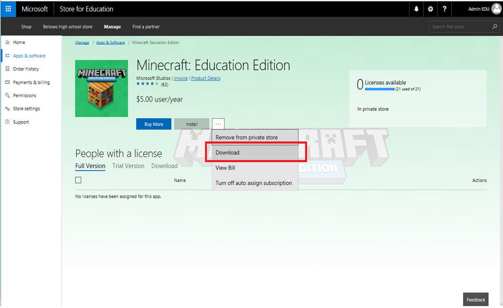Open the Shop navigation tab

tap(26, 27)
